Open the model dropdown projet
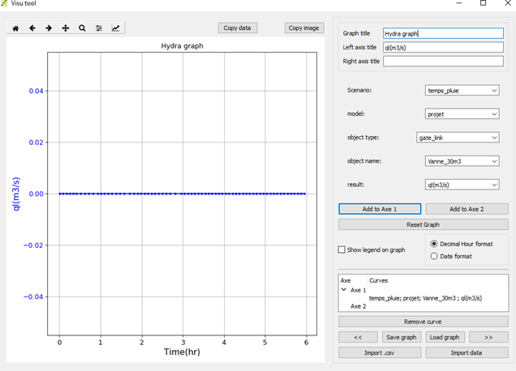The height and width of the screenshot is (371, 516). pyautogui.click(x=462, y=114)
